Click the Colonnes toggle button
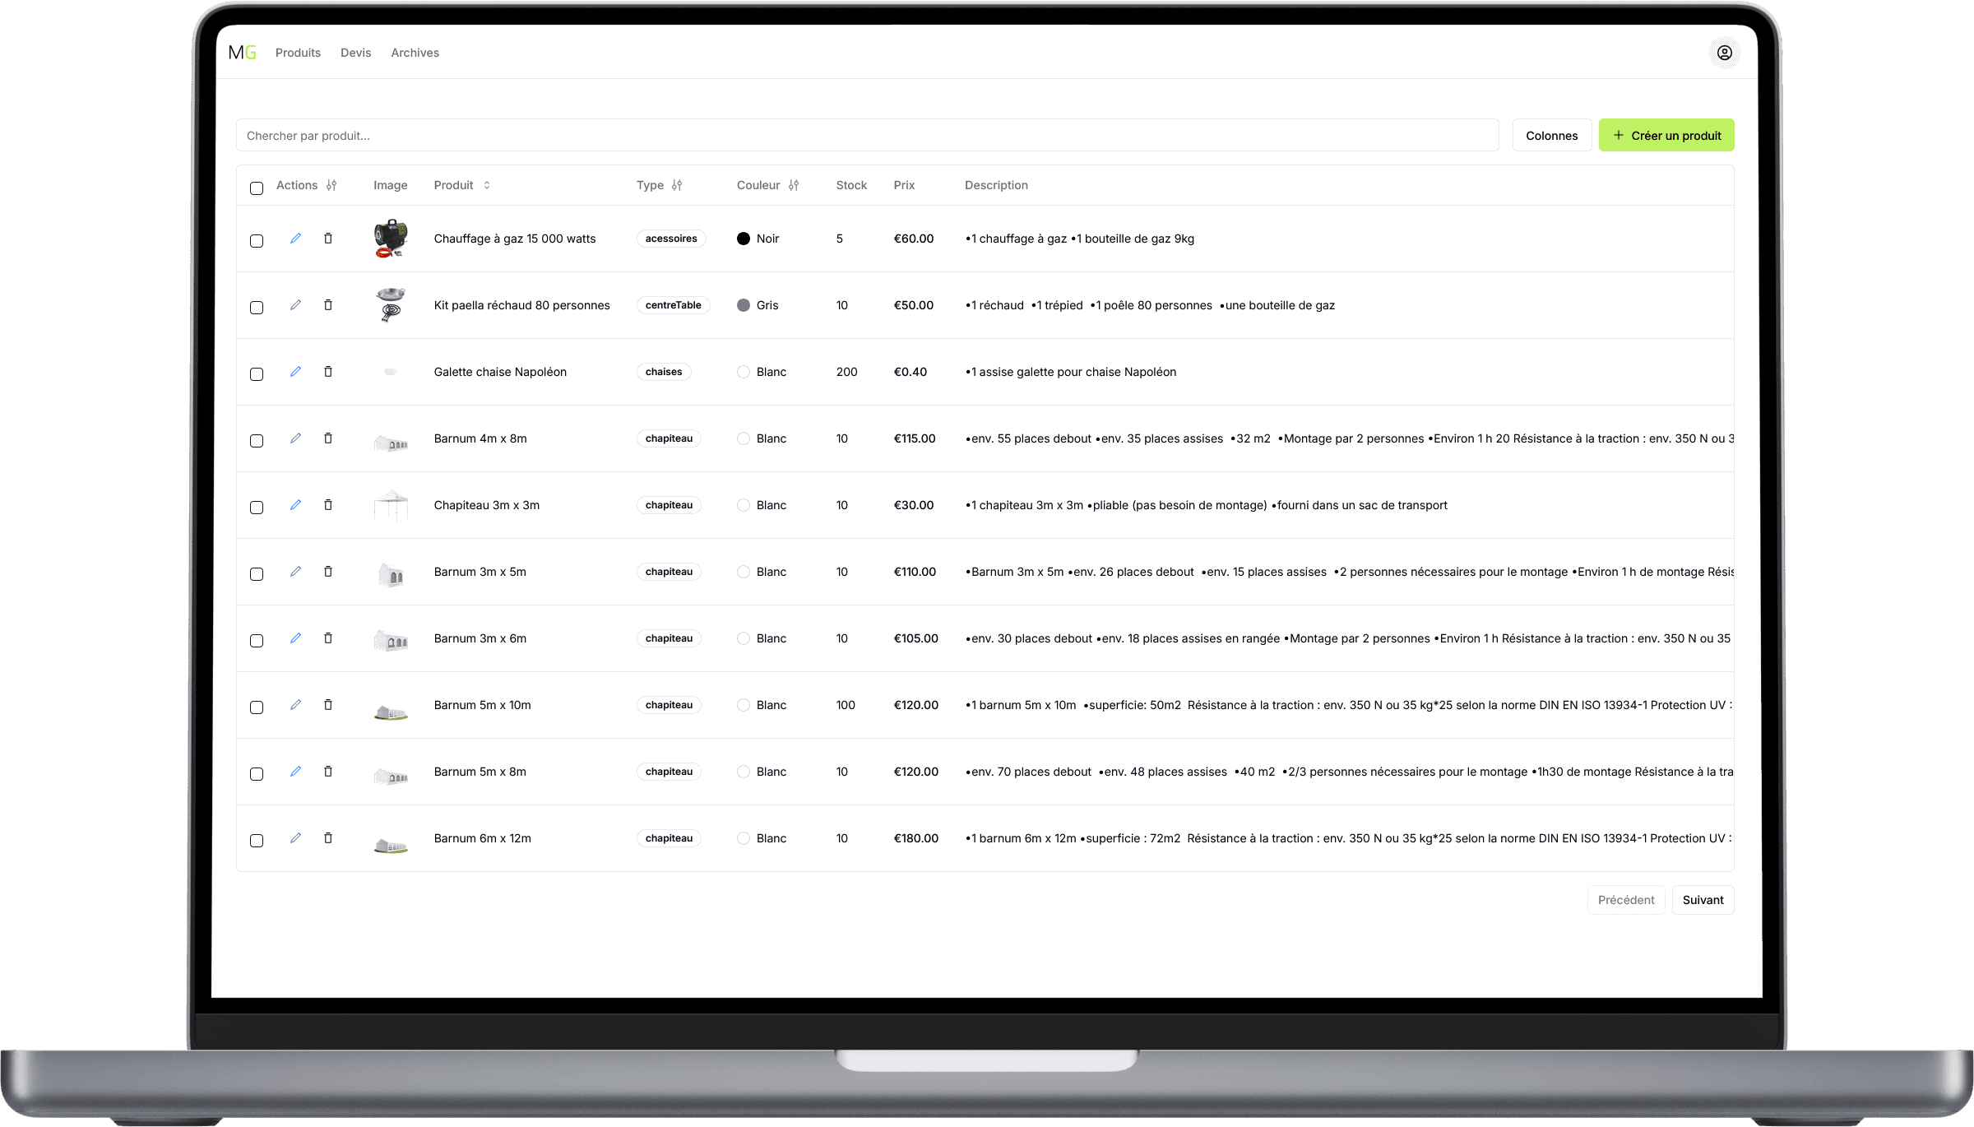The width and height of the screenshot is (1974, 1127). pyautogui.click(x=1551, y=134)
